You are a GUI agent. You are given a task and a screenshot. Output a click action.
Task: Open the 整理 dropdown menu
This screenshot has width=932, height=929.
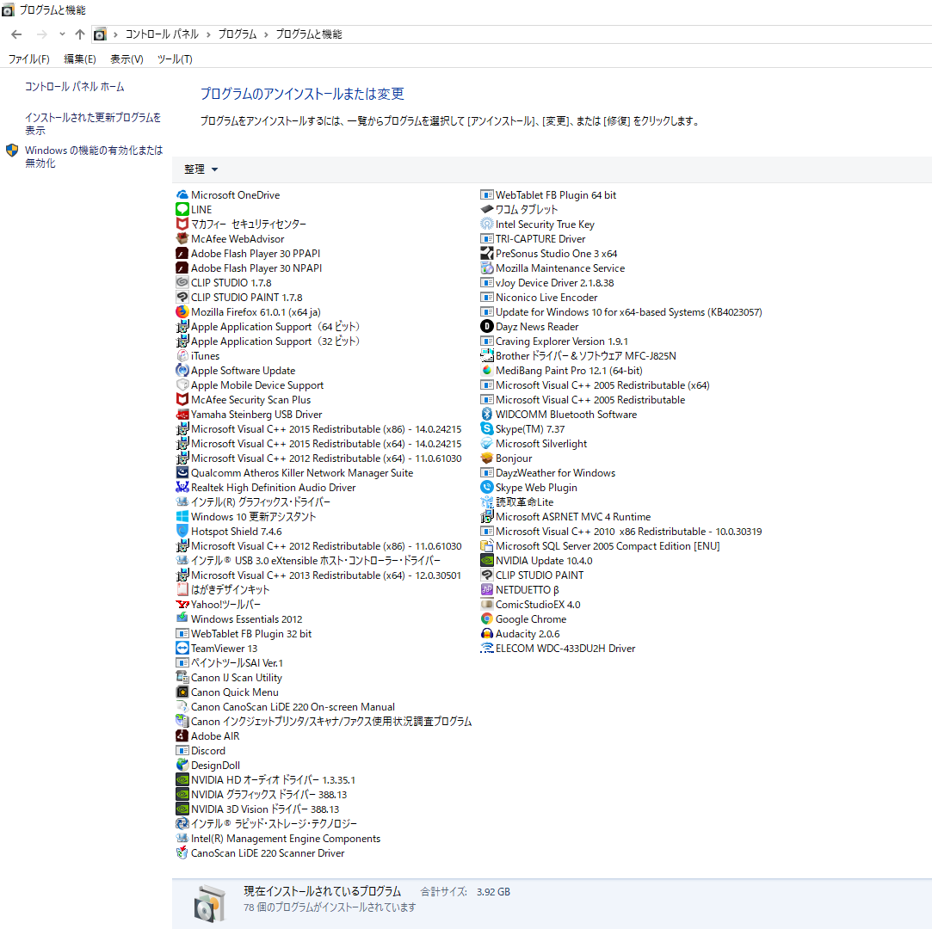[x=201, y=169]
